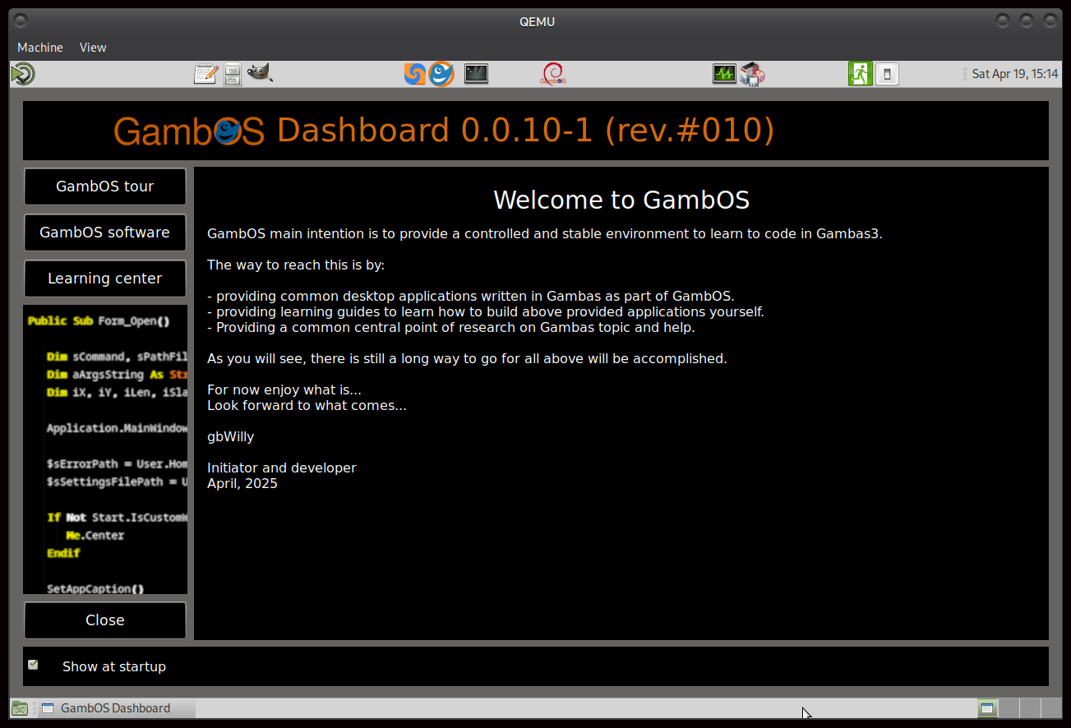1071x728 pixels.
Task: Open the View menu
Action: tap(93, 48)
